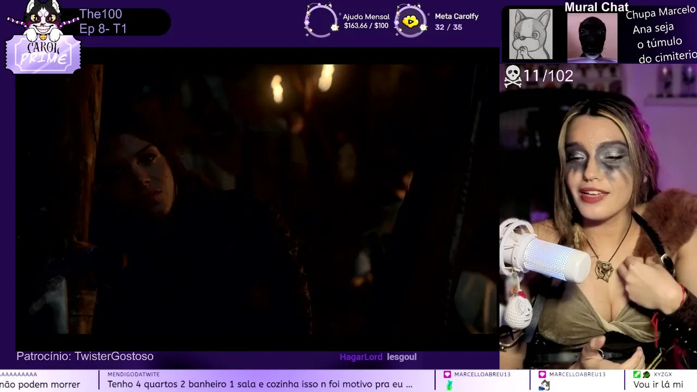Viewport: 697px width, 392px height.
Task: Click the skull and crossbones icon
Action: coord(512,76)
